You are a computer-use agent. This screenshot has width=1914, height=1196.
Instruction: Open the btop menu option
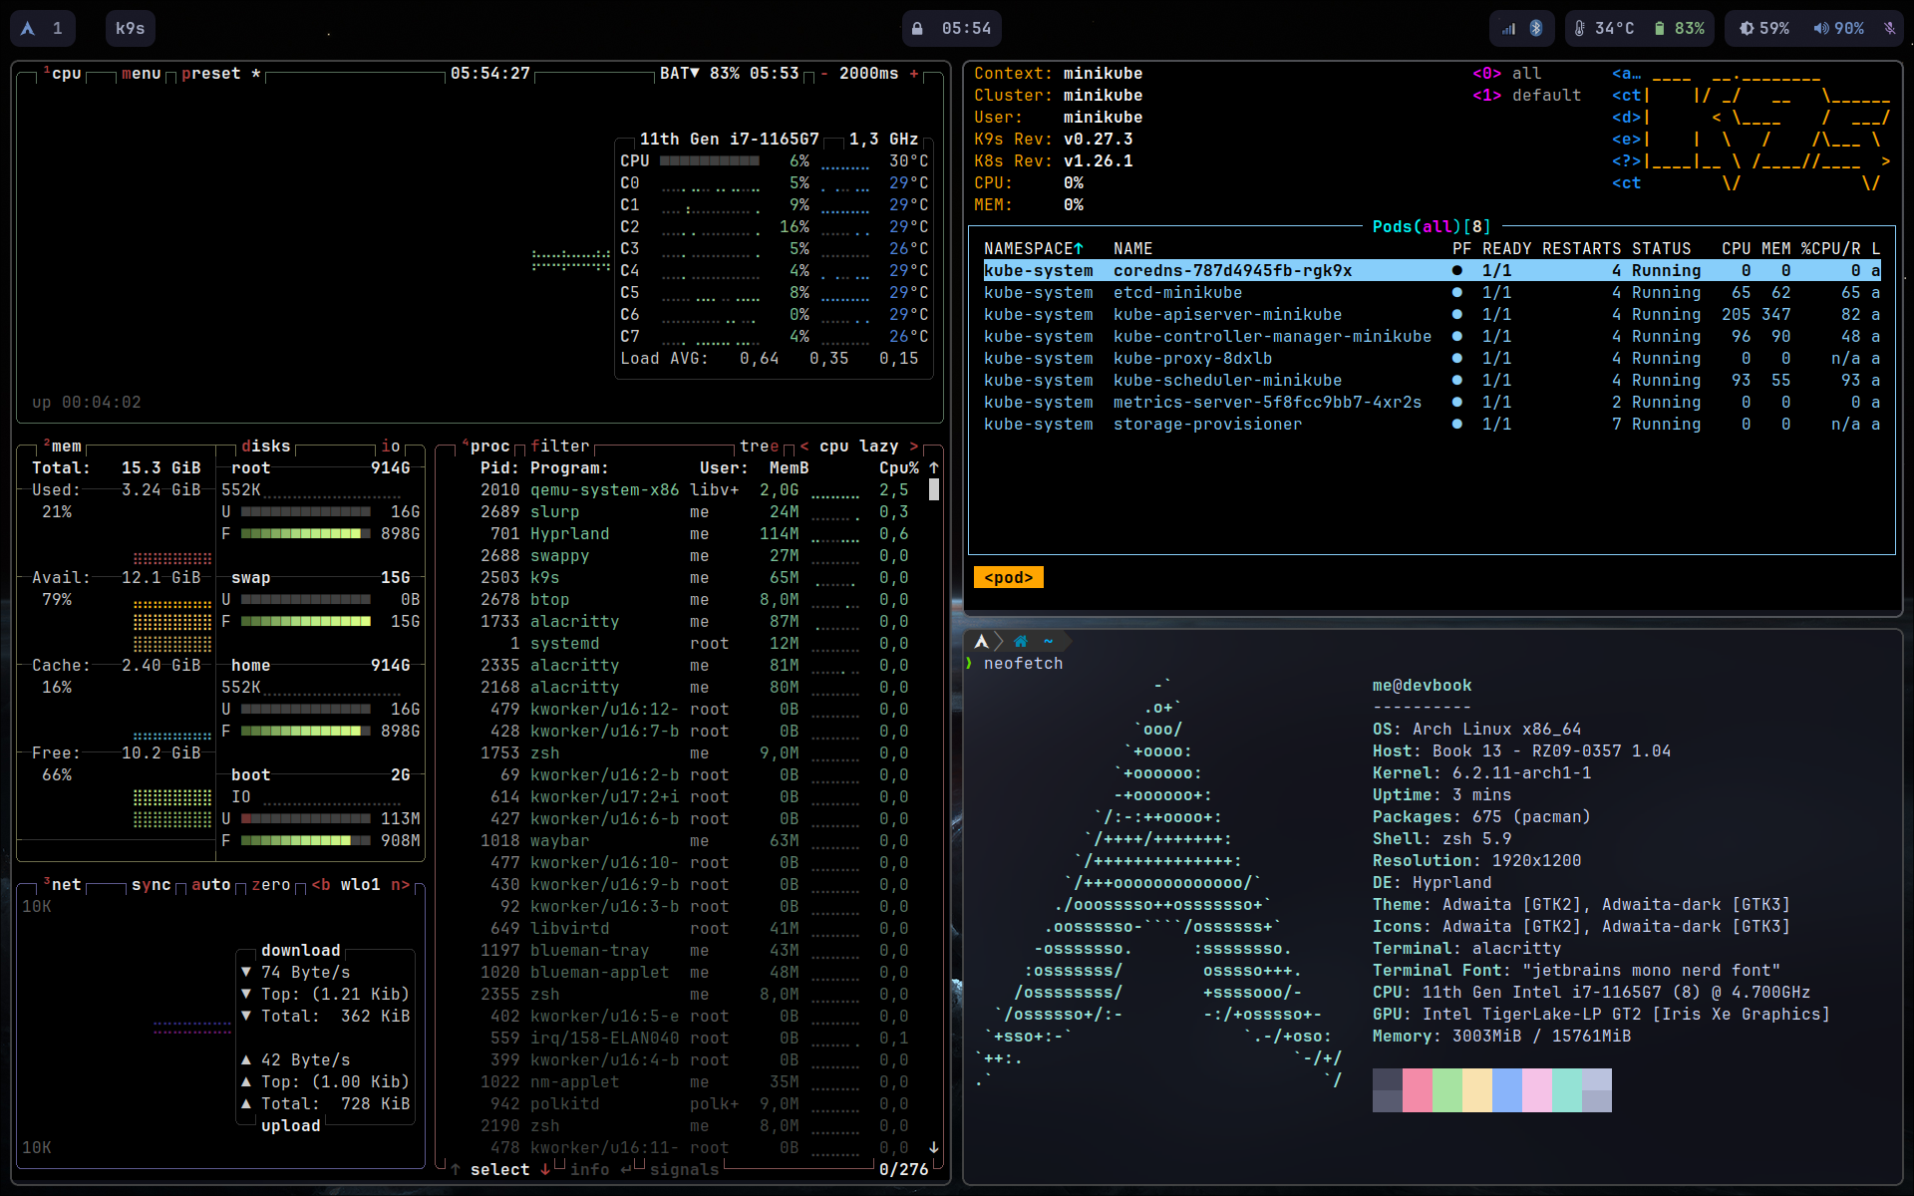click(x=141, y=74)
